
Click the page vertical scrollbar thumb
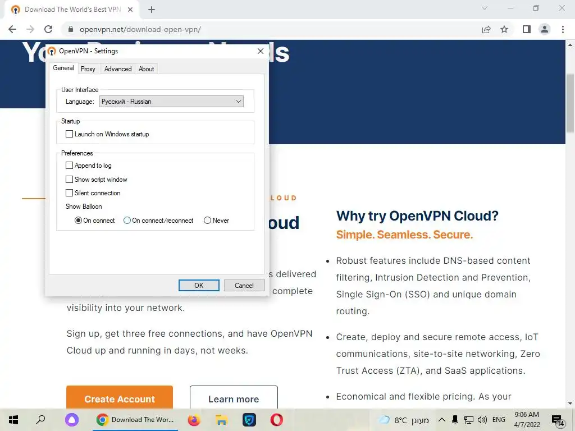(x=570, y=103)
